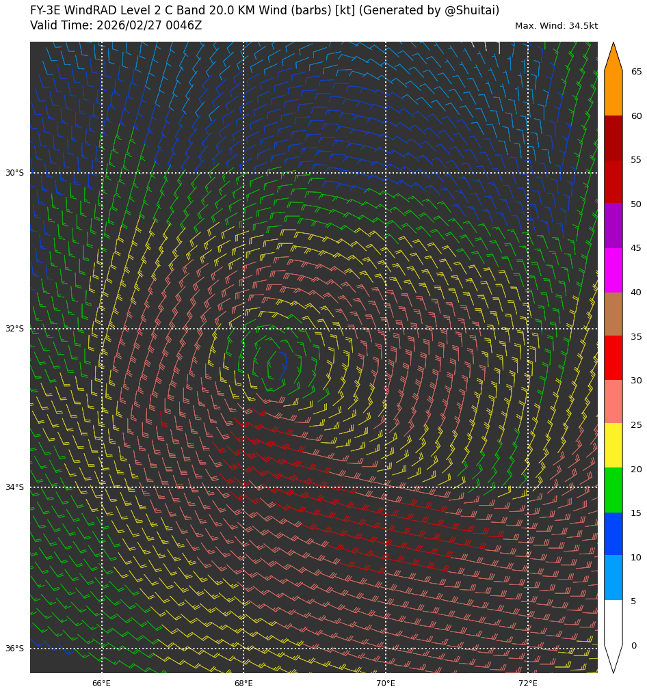Click the 70°E and 34°S gridline intersection
The image size is (647, 693).
click(386, 487)
